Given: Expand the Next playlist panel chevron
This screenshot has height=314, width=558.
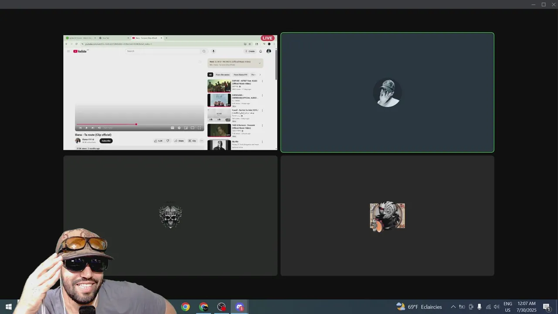Looking at the screenshot, I should pyautogui.click(x=260, y=63).
